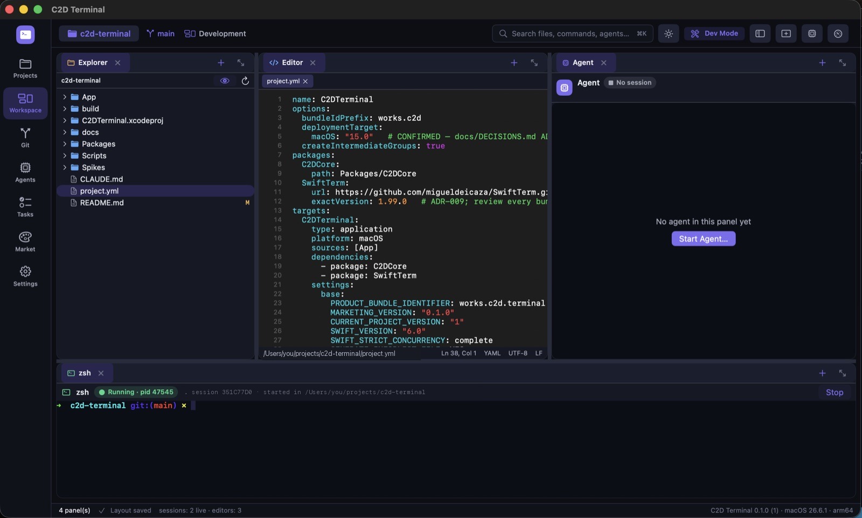862x518 pixels.
Task: Click the YAML language indicator in editor status
Action: tap(492, 353)
